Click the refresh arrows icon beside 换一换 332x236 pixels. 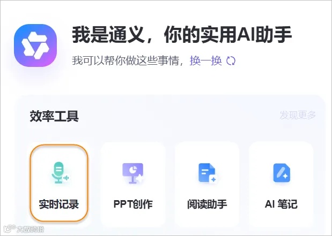231,61
